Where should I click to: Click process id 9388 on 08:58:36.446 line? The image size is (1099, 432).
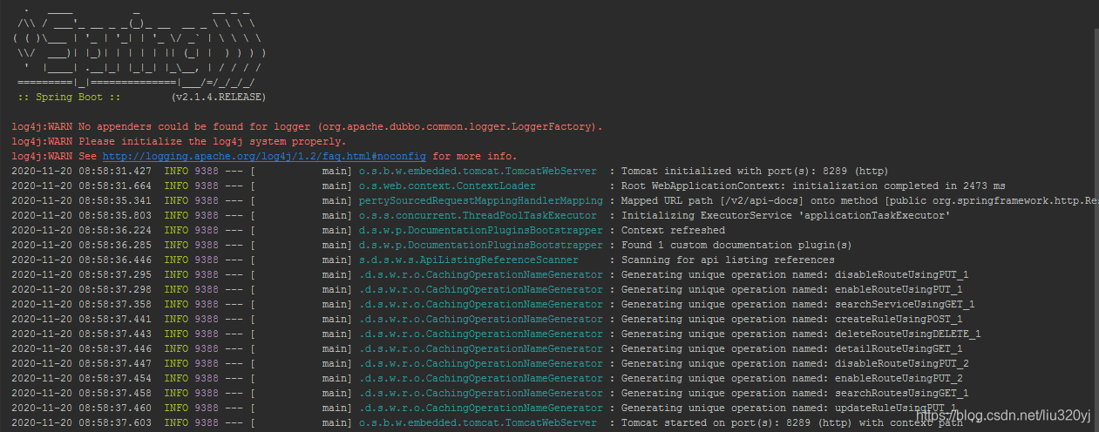tap(207, 260)
